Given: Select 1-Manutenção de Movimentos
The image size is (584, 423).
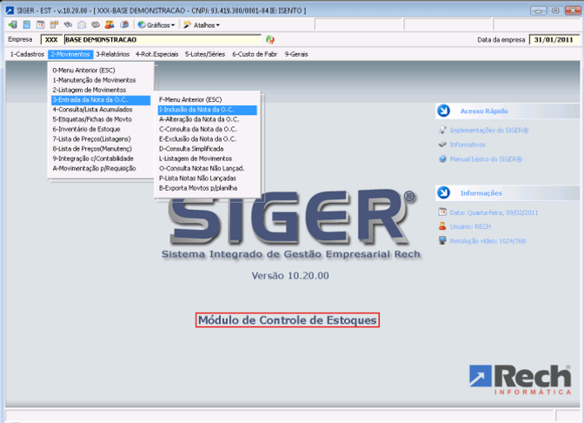Looking at the screenshot, I should pyautogui.click(x=101, y=80).
